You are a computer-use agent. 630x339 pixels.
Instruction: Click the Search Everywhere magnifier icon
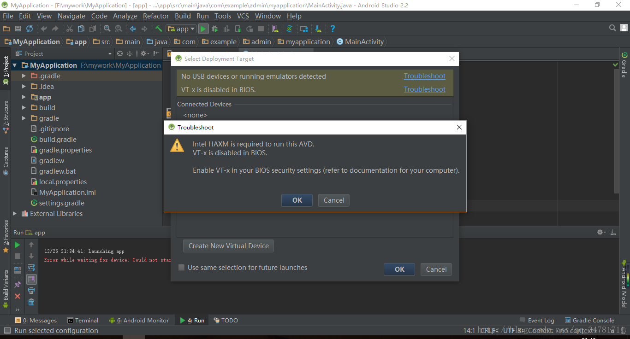click(612, 28)
